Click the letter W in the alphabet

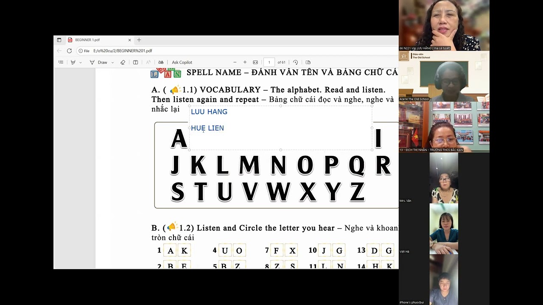(x=278, y=192)
